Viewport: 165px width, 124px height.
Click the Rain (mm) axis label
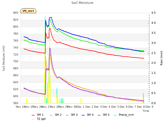tap(161, 58)
